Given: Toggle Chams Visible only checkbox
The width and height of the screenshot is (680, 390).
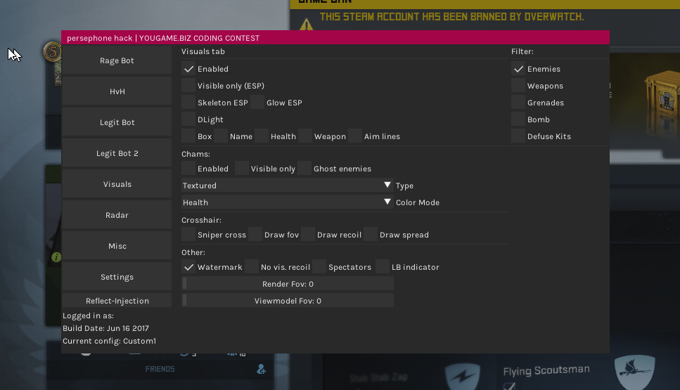Looking at the screenshot, I should (242, 169).
